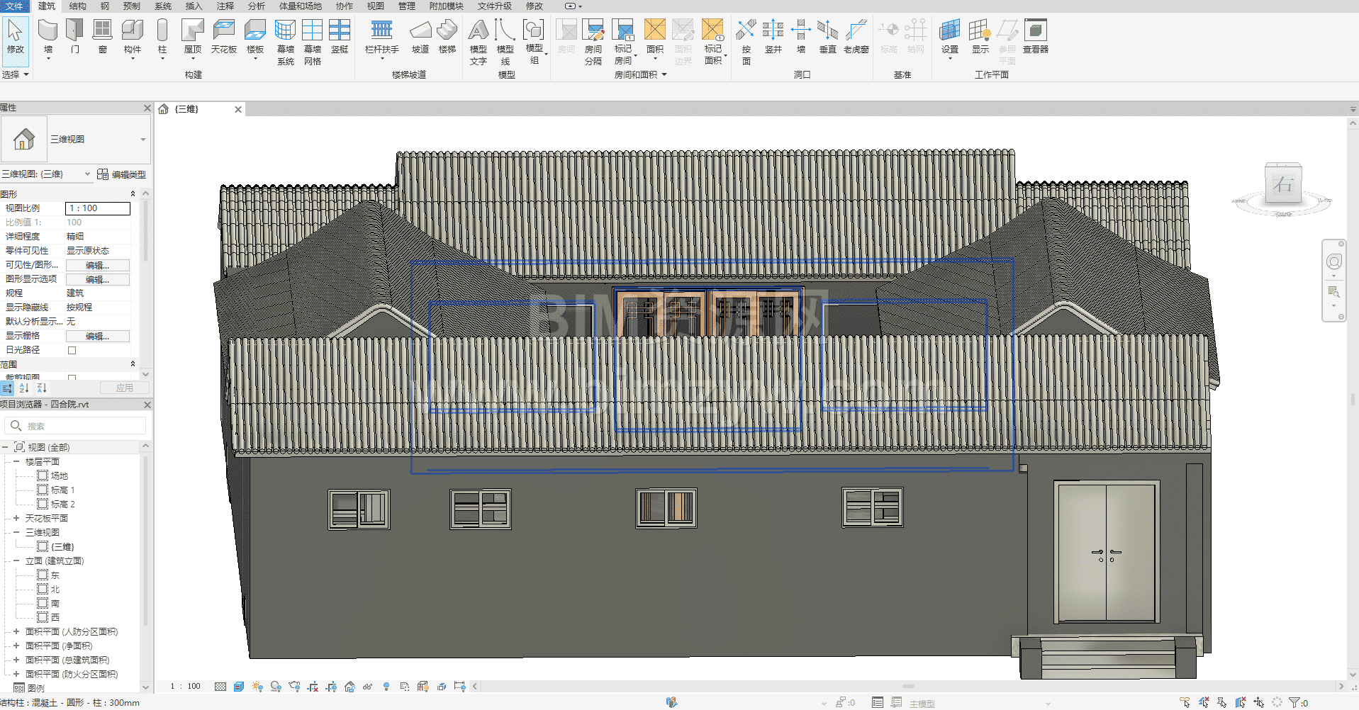
Task: Click the ViewCube right (右) face
Action: [x=1282, y=185]
